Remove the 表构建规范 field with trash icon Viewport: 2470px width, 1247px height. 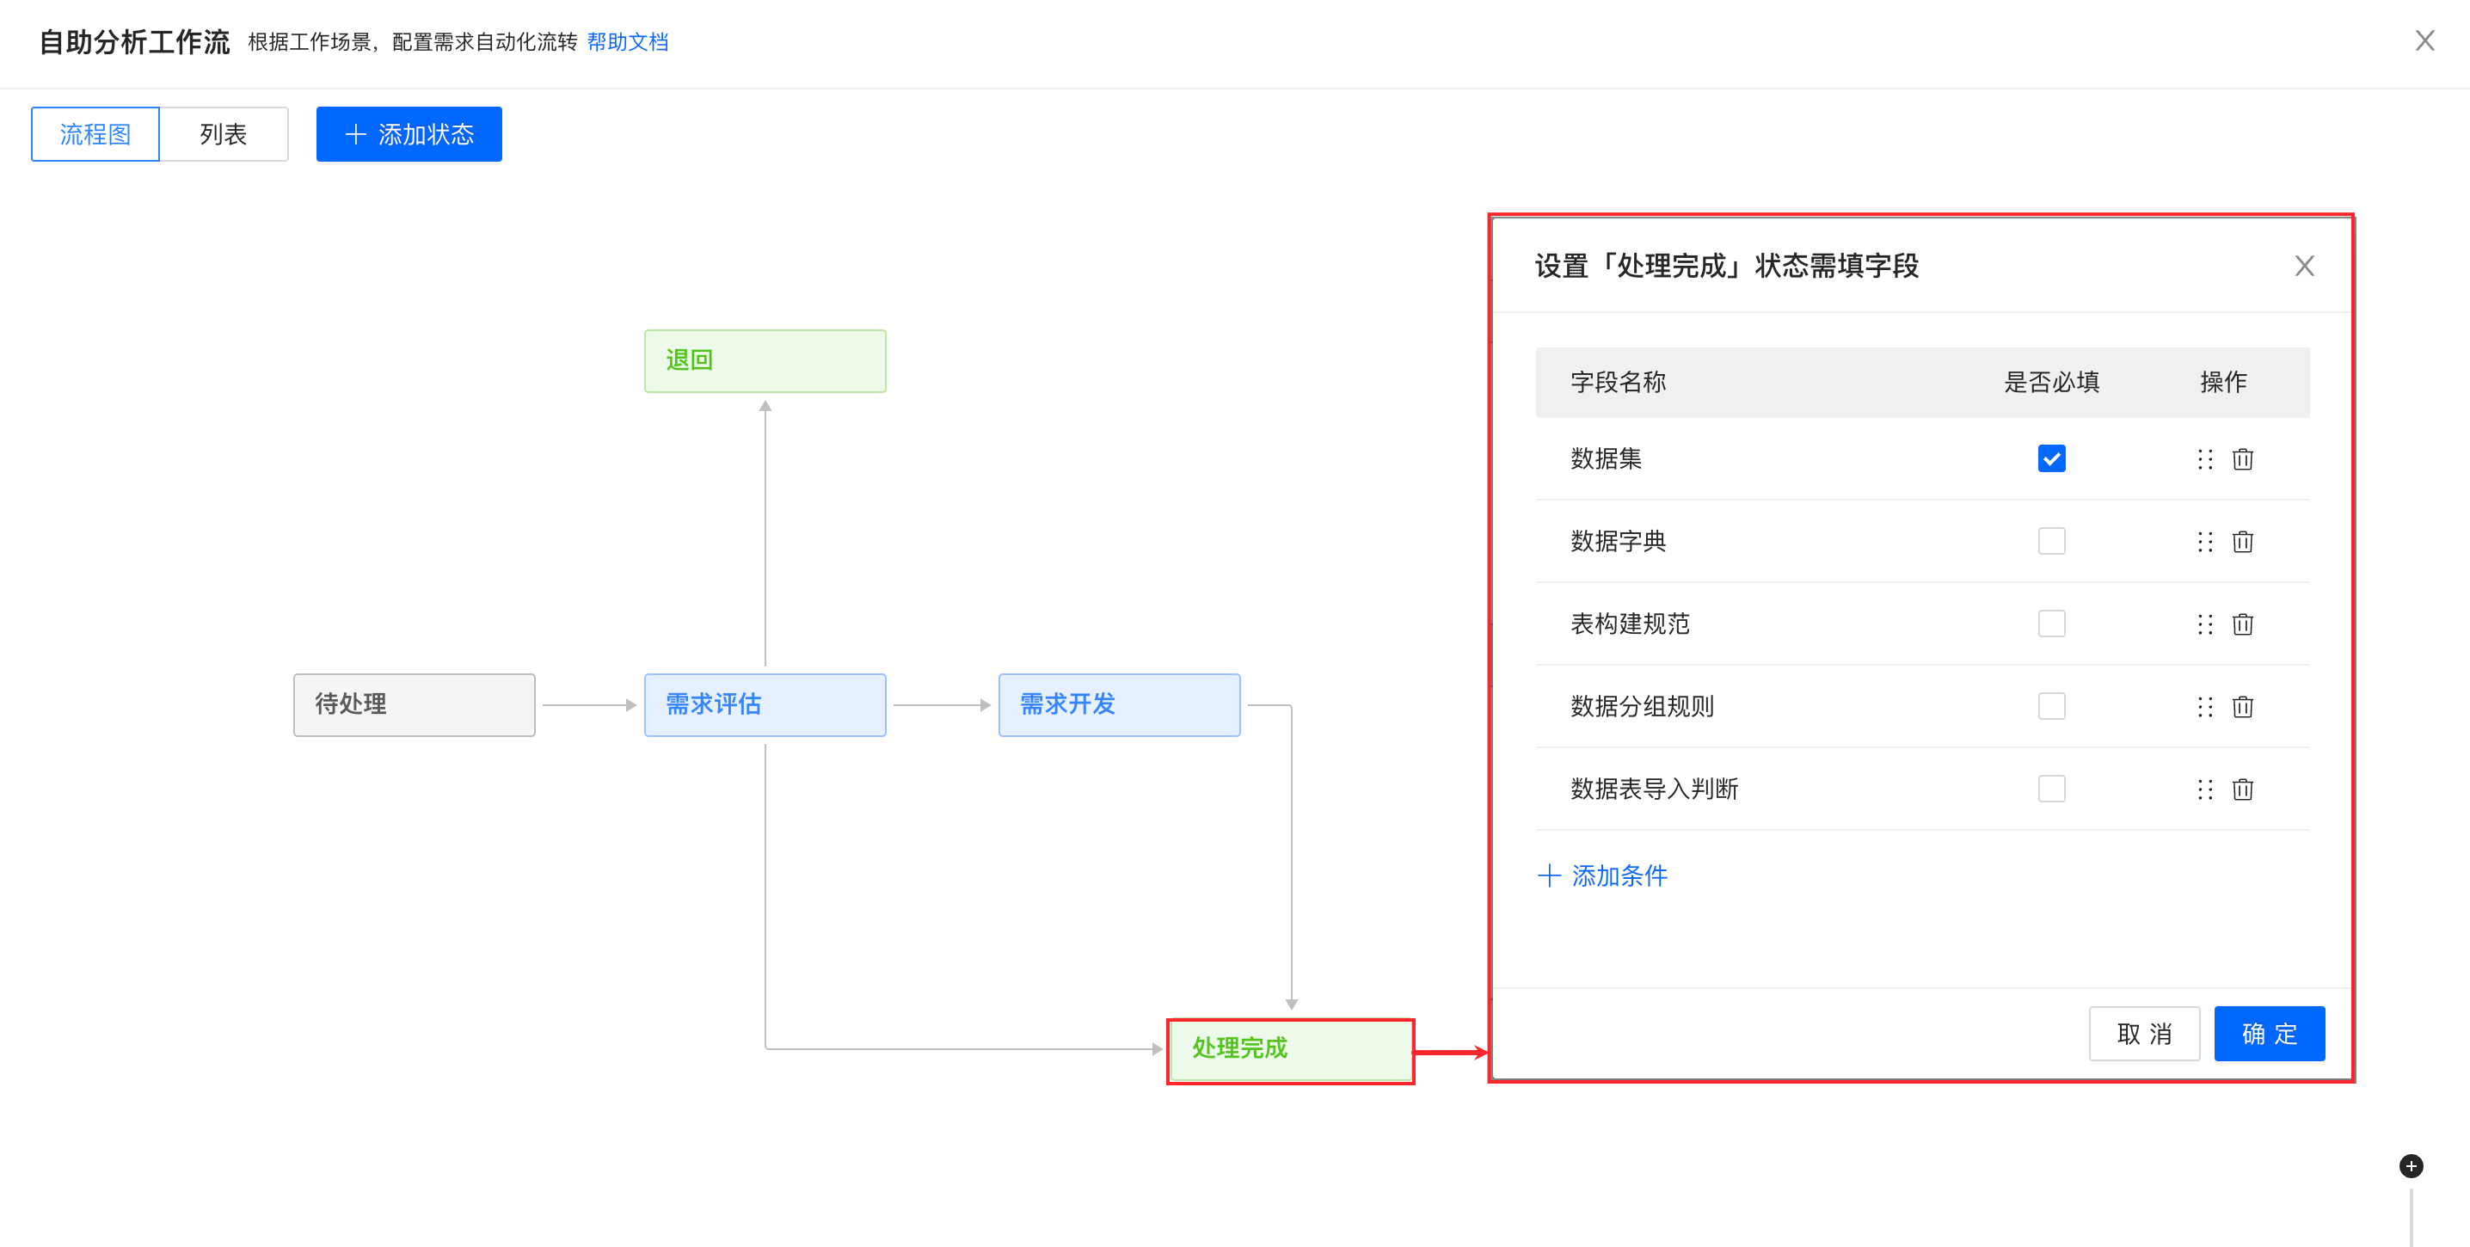point(2242,624)
